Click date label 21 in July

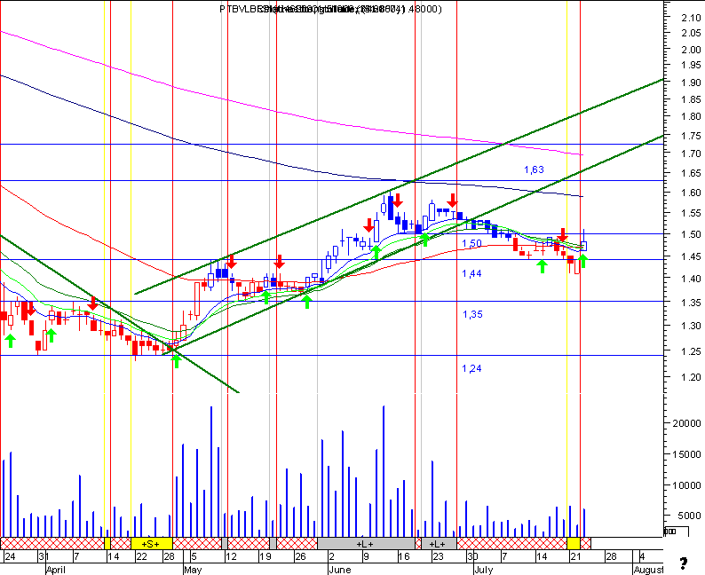(576, 556)
